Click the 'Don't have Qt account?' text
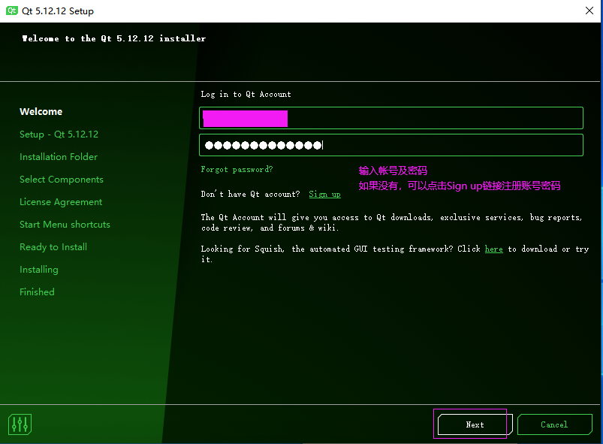 tap(250, 194)
